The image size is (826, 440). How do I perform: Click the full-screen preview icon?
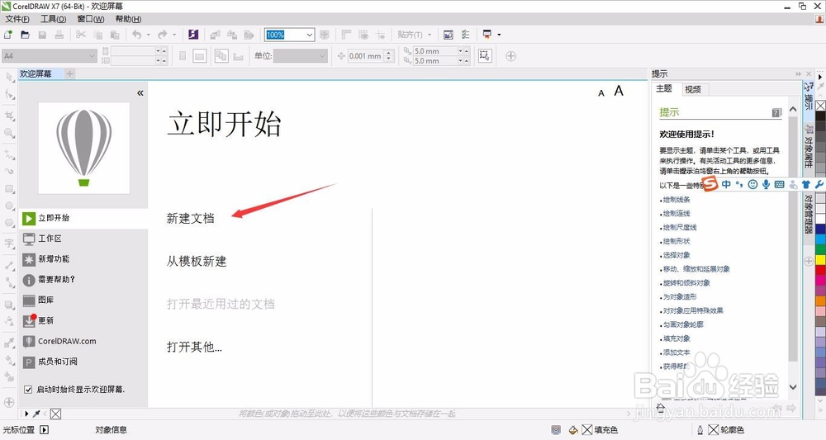(325, 35)
